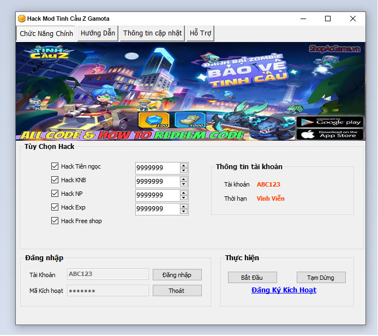Minimize the Hack Mod window
Screen dimensions: 378x336
pyautogui.click(x=303, y=19)
